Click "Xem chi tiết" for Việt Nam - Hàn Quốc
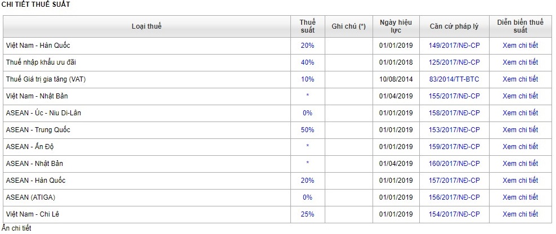The width and height of the screenshot is (556, 234). tap(520, 46)
